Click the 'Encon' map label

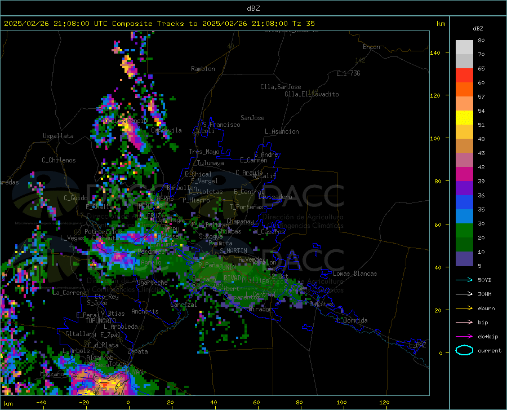click(x=371, y=47)
